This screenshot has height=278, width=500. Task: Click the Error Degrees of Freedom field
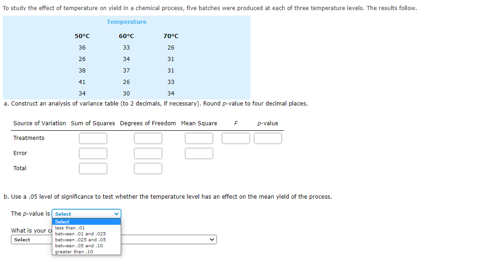pyautogui.click(x=148, y=153)
